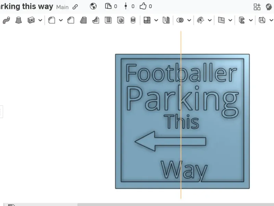
Task: Select the Shell tool
Action: (108, 20)
